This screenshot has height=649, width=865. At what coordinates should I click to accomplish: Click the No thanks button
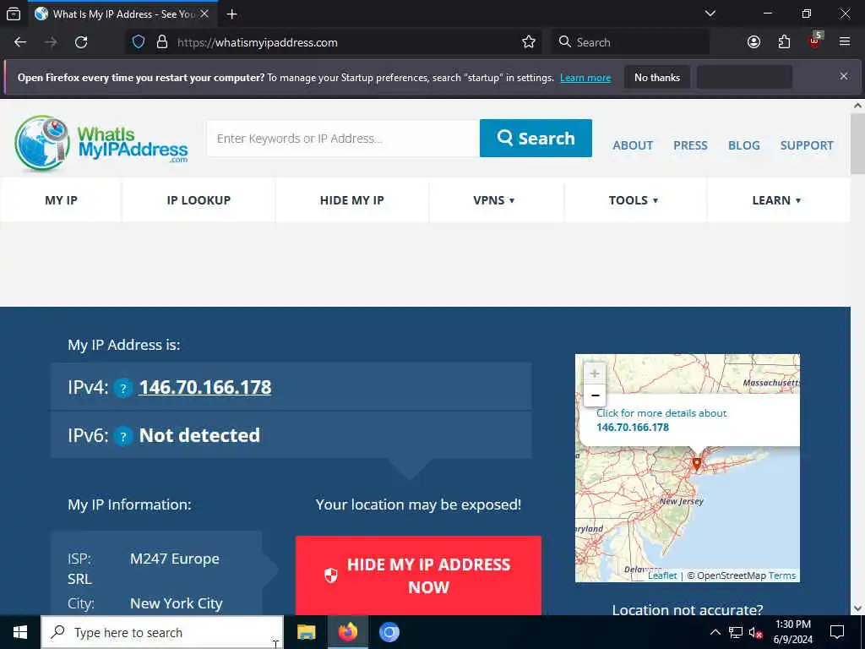pyautogui.click(x=657, y=77)
